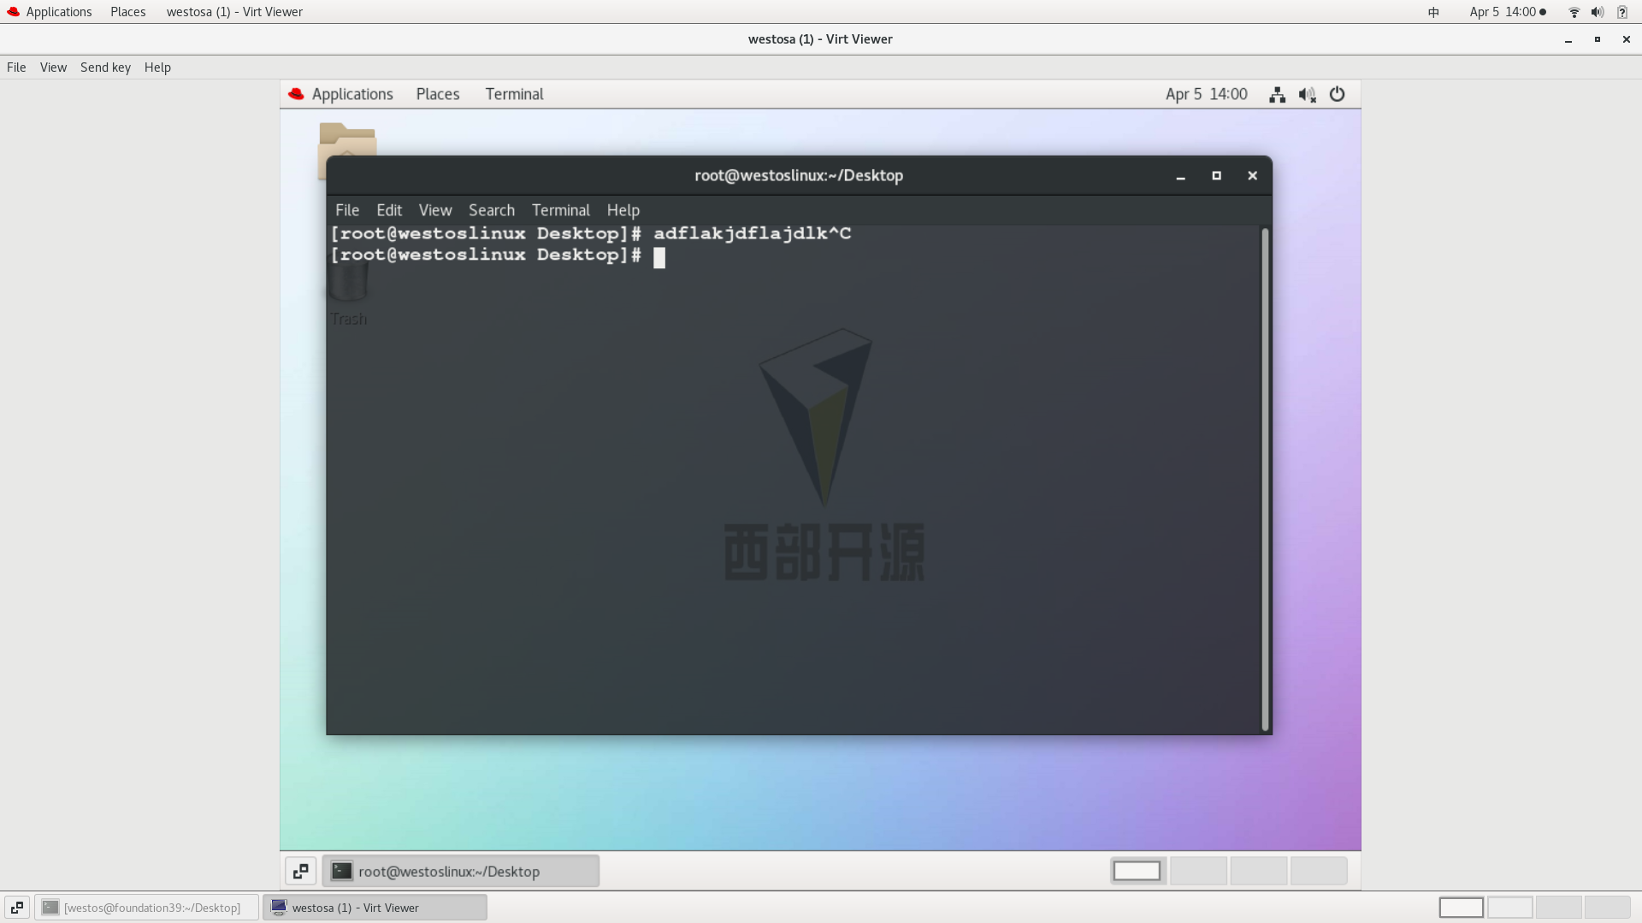Open terminal Terminal menu

point(561,210)
